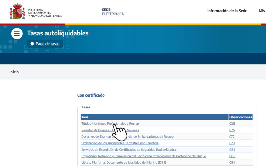This screenshot has height=166, width=266.
Task: Open the hamburger menu icon
Action: (x=17, y=34)
